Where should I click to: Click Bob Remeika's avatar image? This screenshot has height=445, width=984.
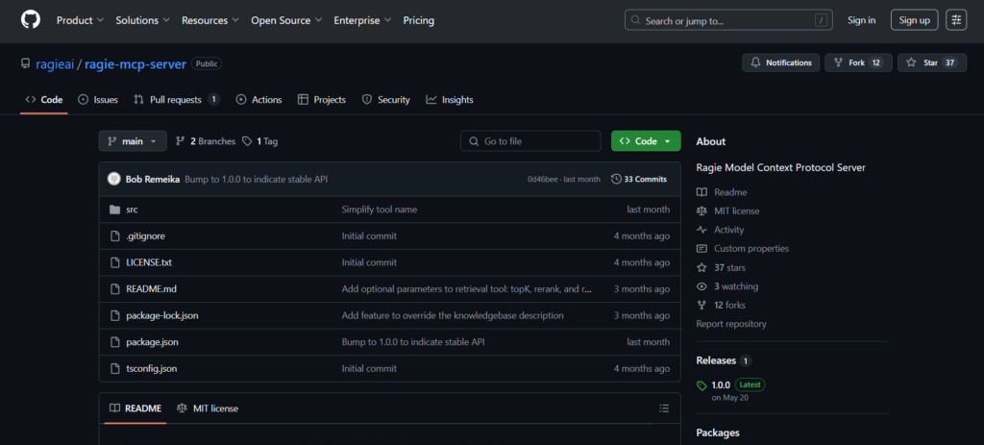click(114, 179)
